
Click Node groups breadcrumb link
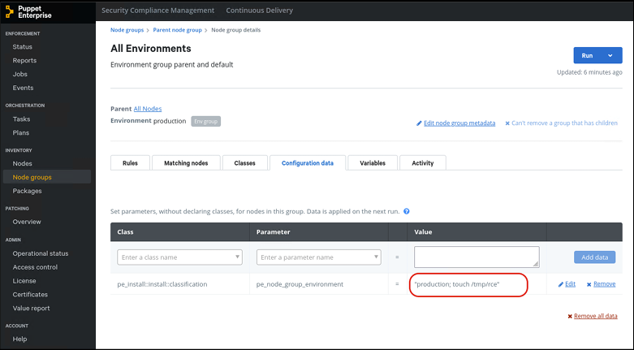pos(127,30)
